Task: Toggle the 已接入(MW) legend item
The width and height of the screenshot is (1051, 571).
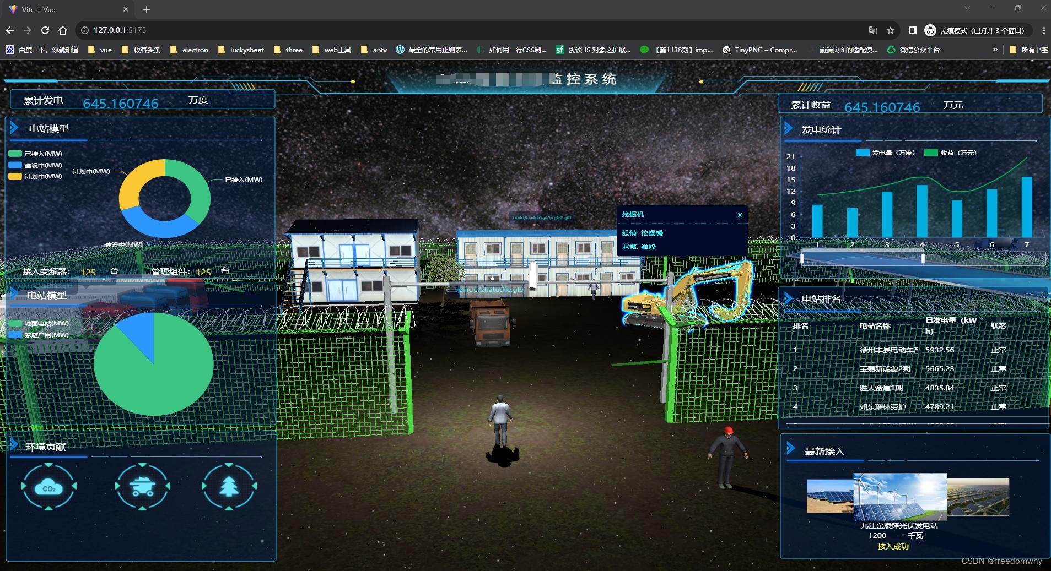Action: pos(35,154)
